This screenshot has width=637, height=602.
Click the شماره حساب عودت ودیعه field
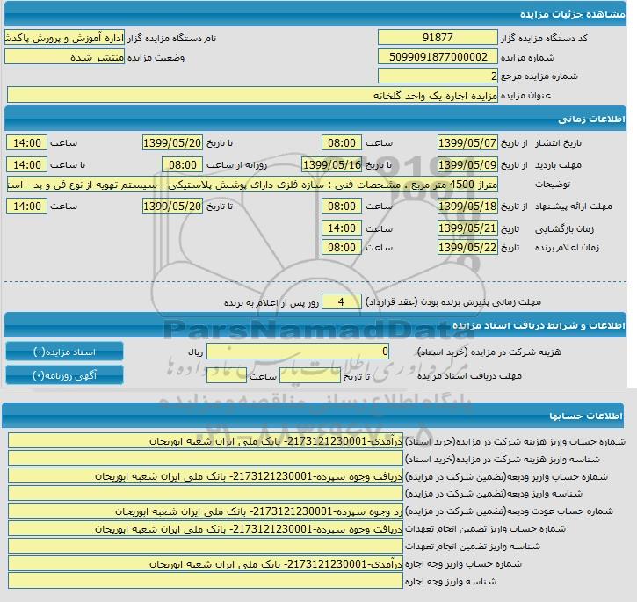(x=206, y=511)
